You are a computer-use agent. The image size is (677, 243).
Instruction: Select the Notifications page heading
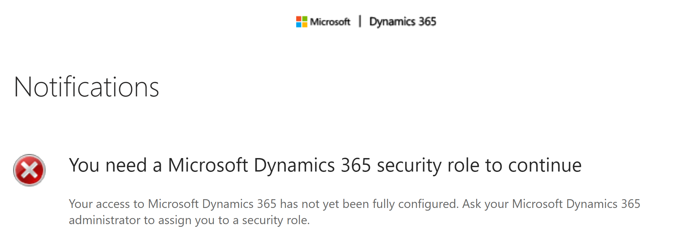tap(86, 87)
